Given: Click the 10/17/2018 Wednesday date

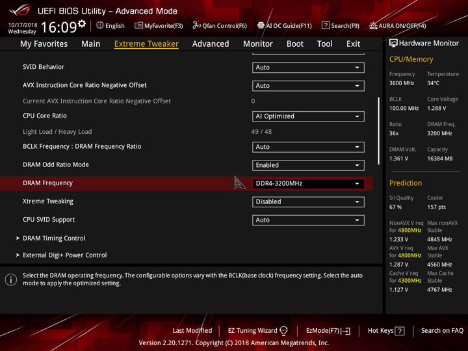Looking at the screenshot, I should pyautogui.click(x=22, y=29).
